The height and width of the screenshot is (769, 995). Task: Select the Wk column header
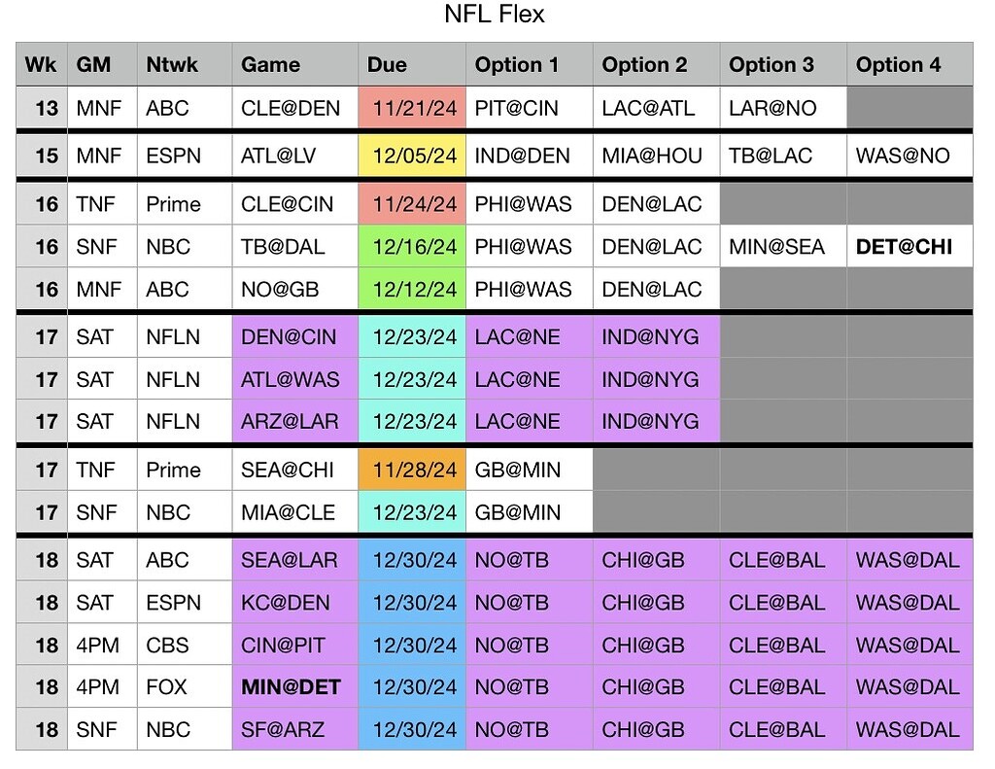pyautogui.click(x=41, y=65)
